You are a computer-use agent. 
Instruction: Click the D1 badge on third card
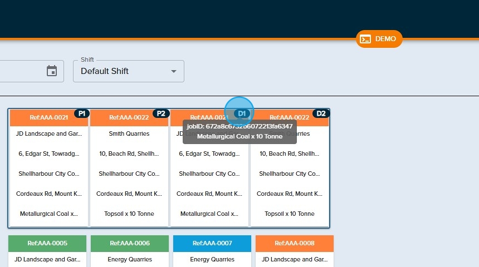click(241, 113)
